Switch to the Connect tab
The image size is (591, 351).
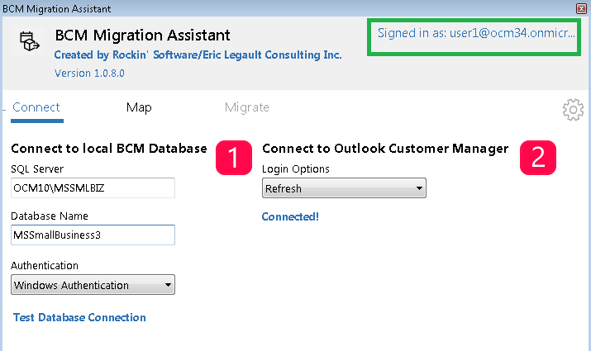pos(36,107)
